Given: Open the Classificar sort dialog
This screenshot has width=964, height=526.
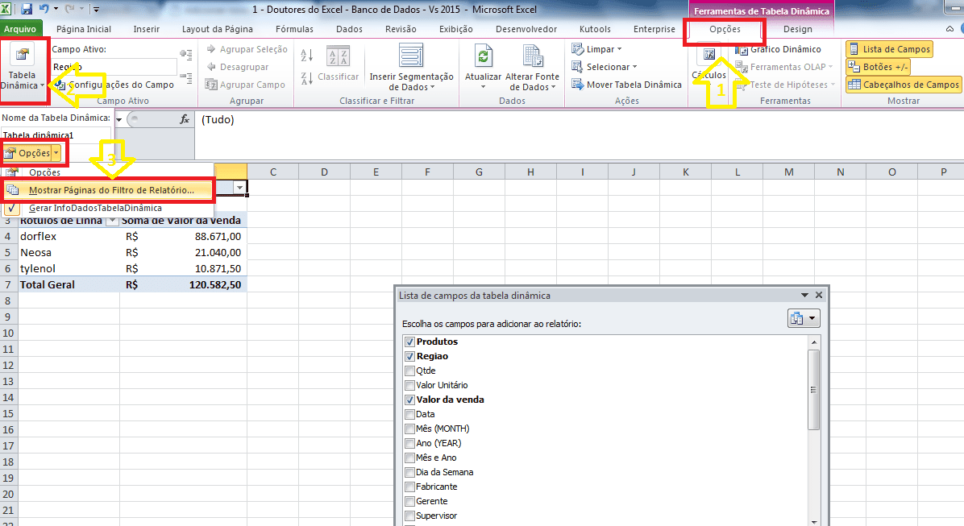Looking at the screenshot, I should [x=339, y=64].
